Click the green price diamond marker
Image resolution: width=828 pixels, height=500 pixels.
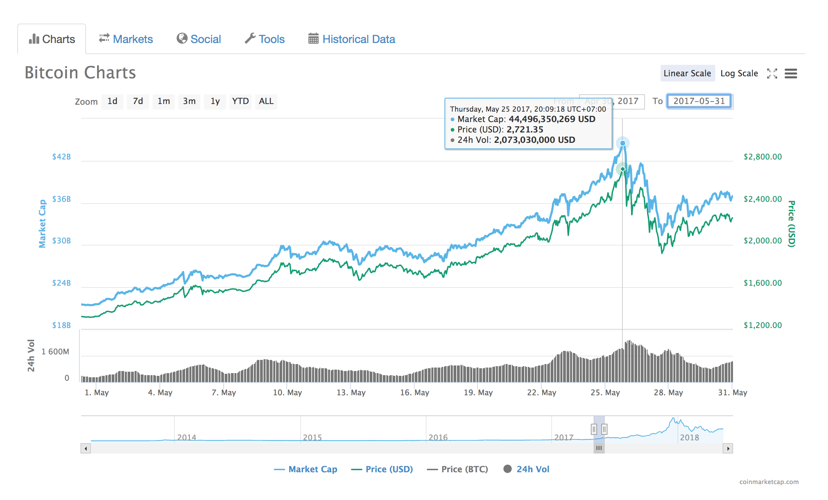tap(623, 169)
